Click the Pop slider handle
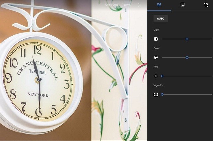The image size is (213, 141). coord(162,76)
